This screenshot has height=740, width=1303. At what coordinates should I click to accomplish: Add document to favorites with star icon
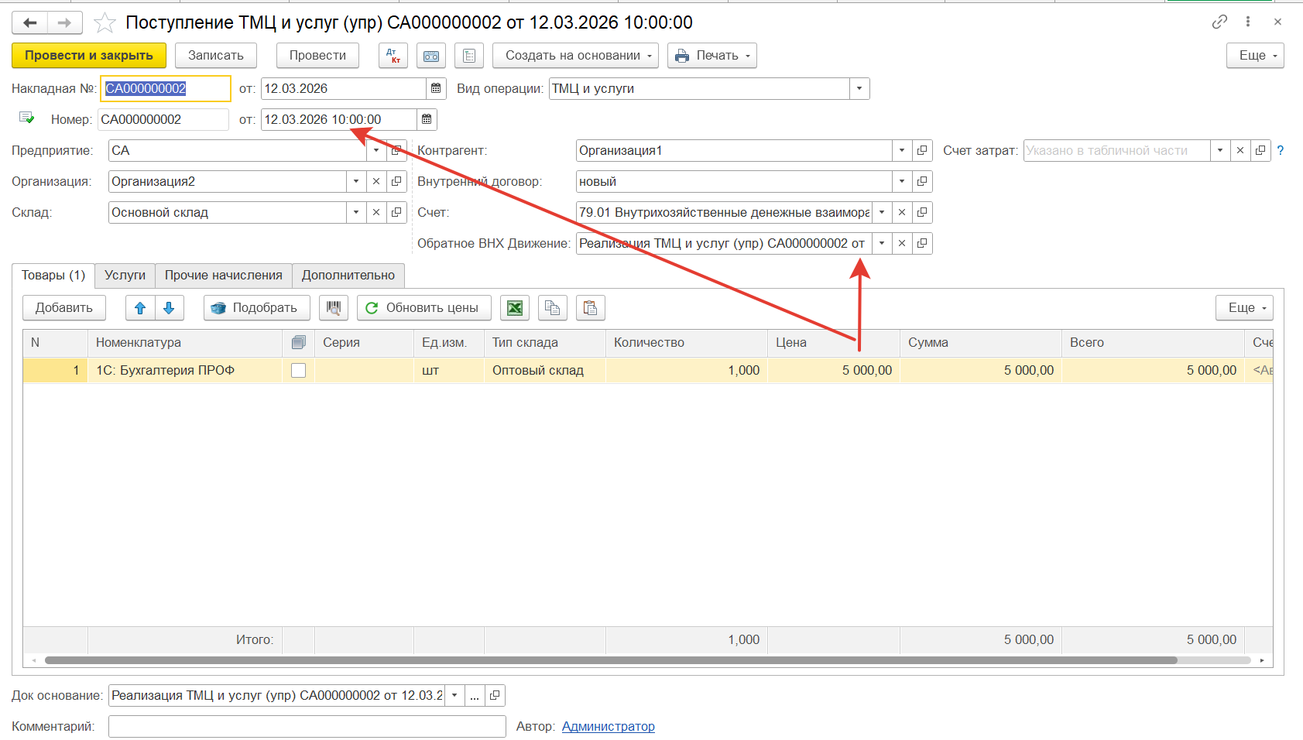pos(105,23)
